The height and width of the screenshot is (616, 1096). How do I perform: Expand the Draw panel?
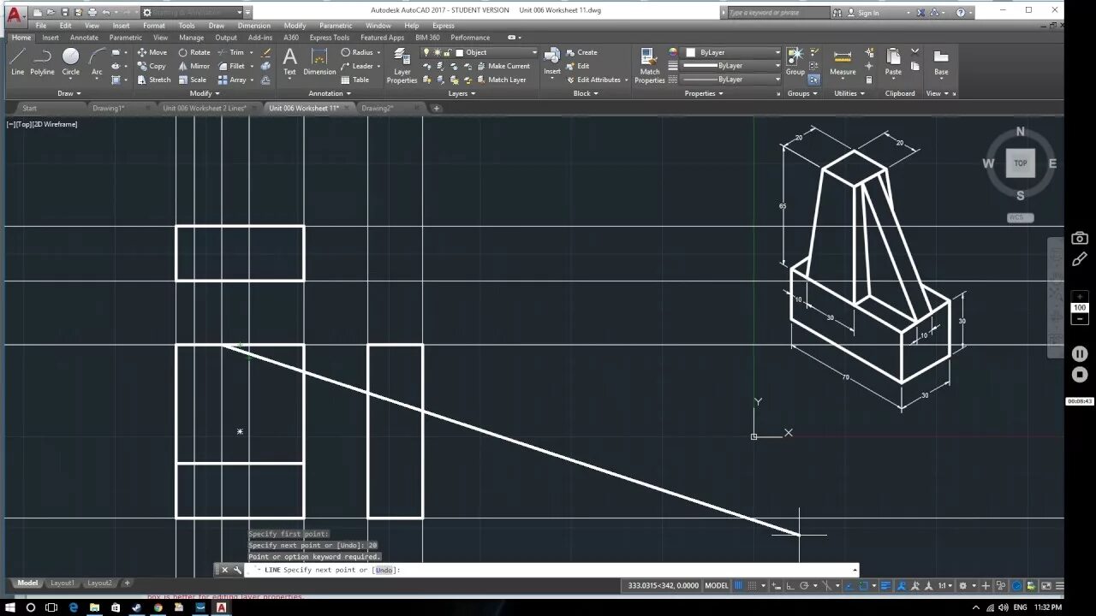[69, 93]
